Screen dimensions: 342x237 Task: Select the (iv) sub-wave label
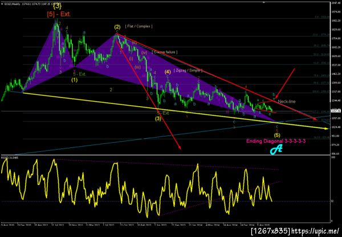[x=144, y=53]
